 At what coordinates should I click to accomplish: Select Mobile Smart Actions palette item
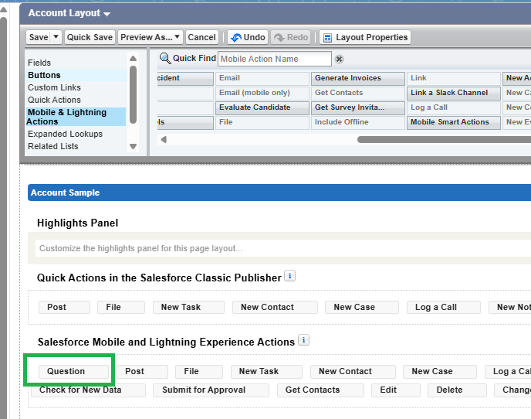454,122
